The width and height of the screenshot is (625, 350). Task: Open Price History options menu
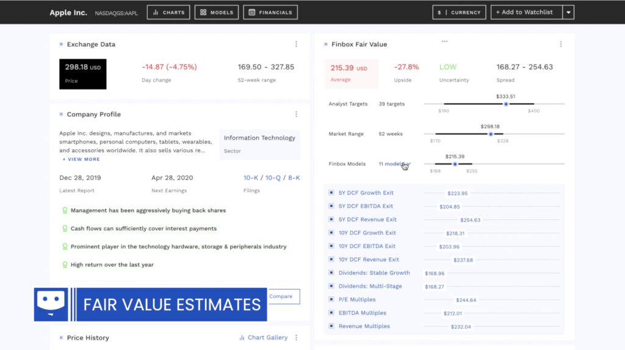point(296,338)
